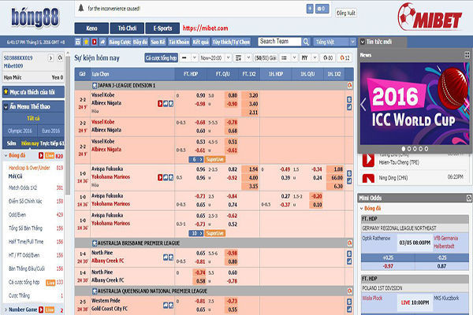Viewport: 473px width, 315px height.
Task: Play live stream for Avispa Fukuoka match
Action: point(160,178)
